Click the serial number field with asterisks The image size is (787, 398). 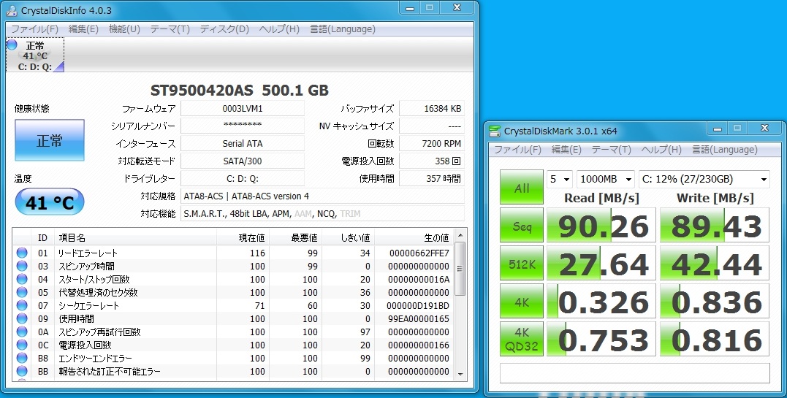(243, 126)
